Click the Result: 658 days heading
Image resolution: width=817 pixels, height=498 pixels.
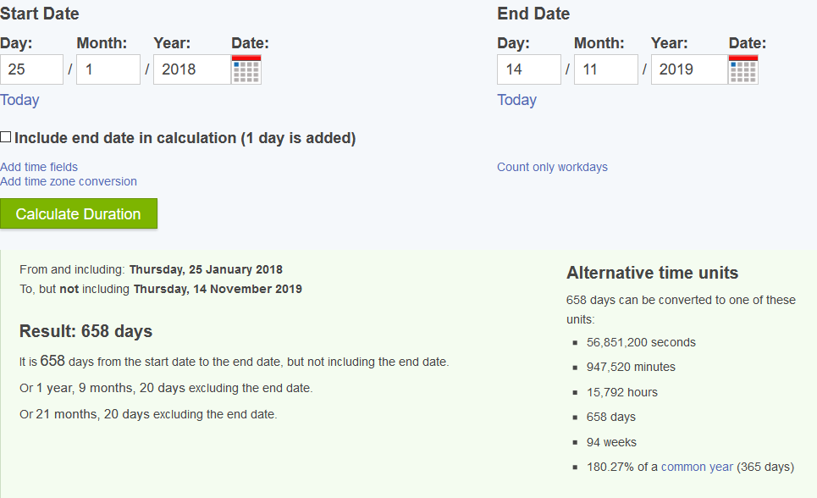[86, 331]
